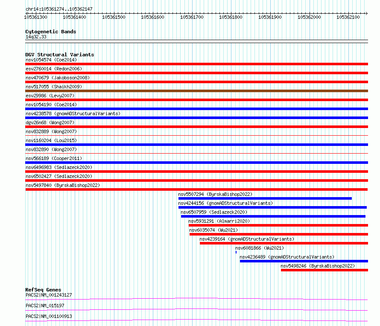Viewport: 380px width, 326px height.
Task: Open the nsv6081866 (Wu2021) label
Action: click(260, 248)
